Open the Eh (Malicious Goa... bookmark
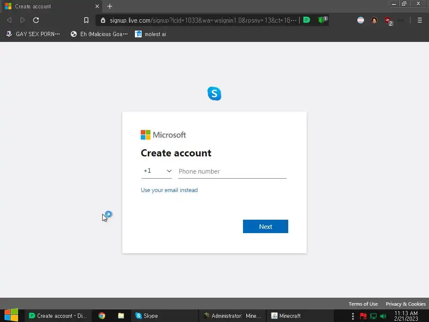 [x=99, y=34]
